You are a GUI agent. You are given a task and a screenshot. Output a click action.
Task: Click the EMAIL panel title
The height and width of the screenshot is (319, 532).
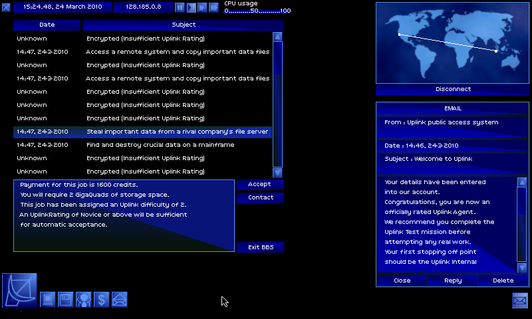pyautogui.click(x=453, y=108)
